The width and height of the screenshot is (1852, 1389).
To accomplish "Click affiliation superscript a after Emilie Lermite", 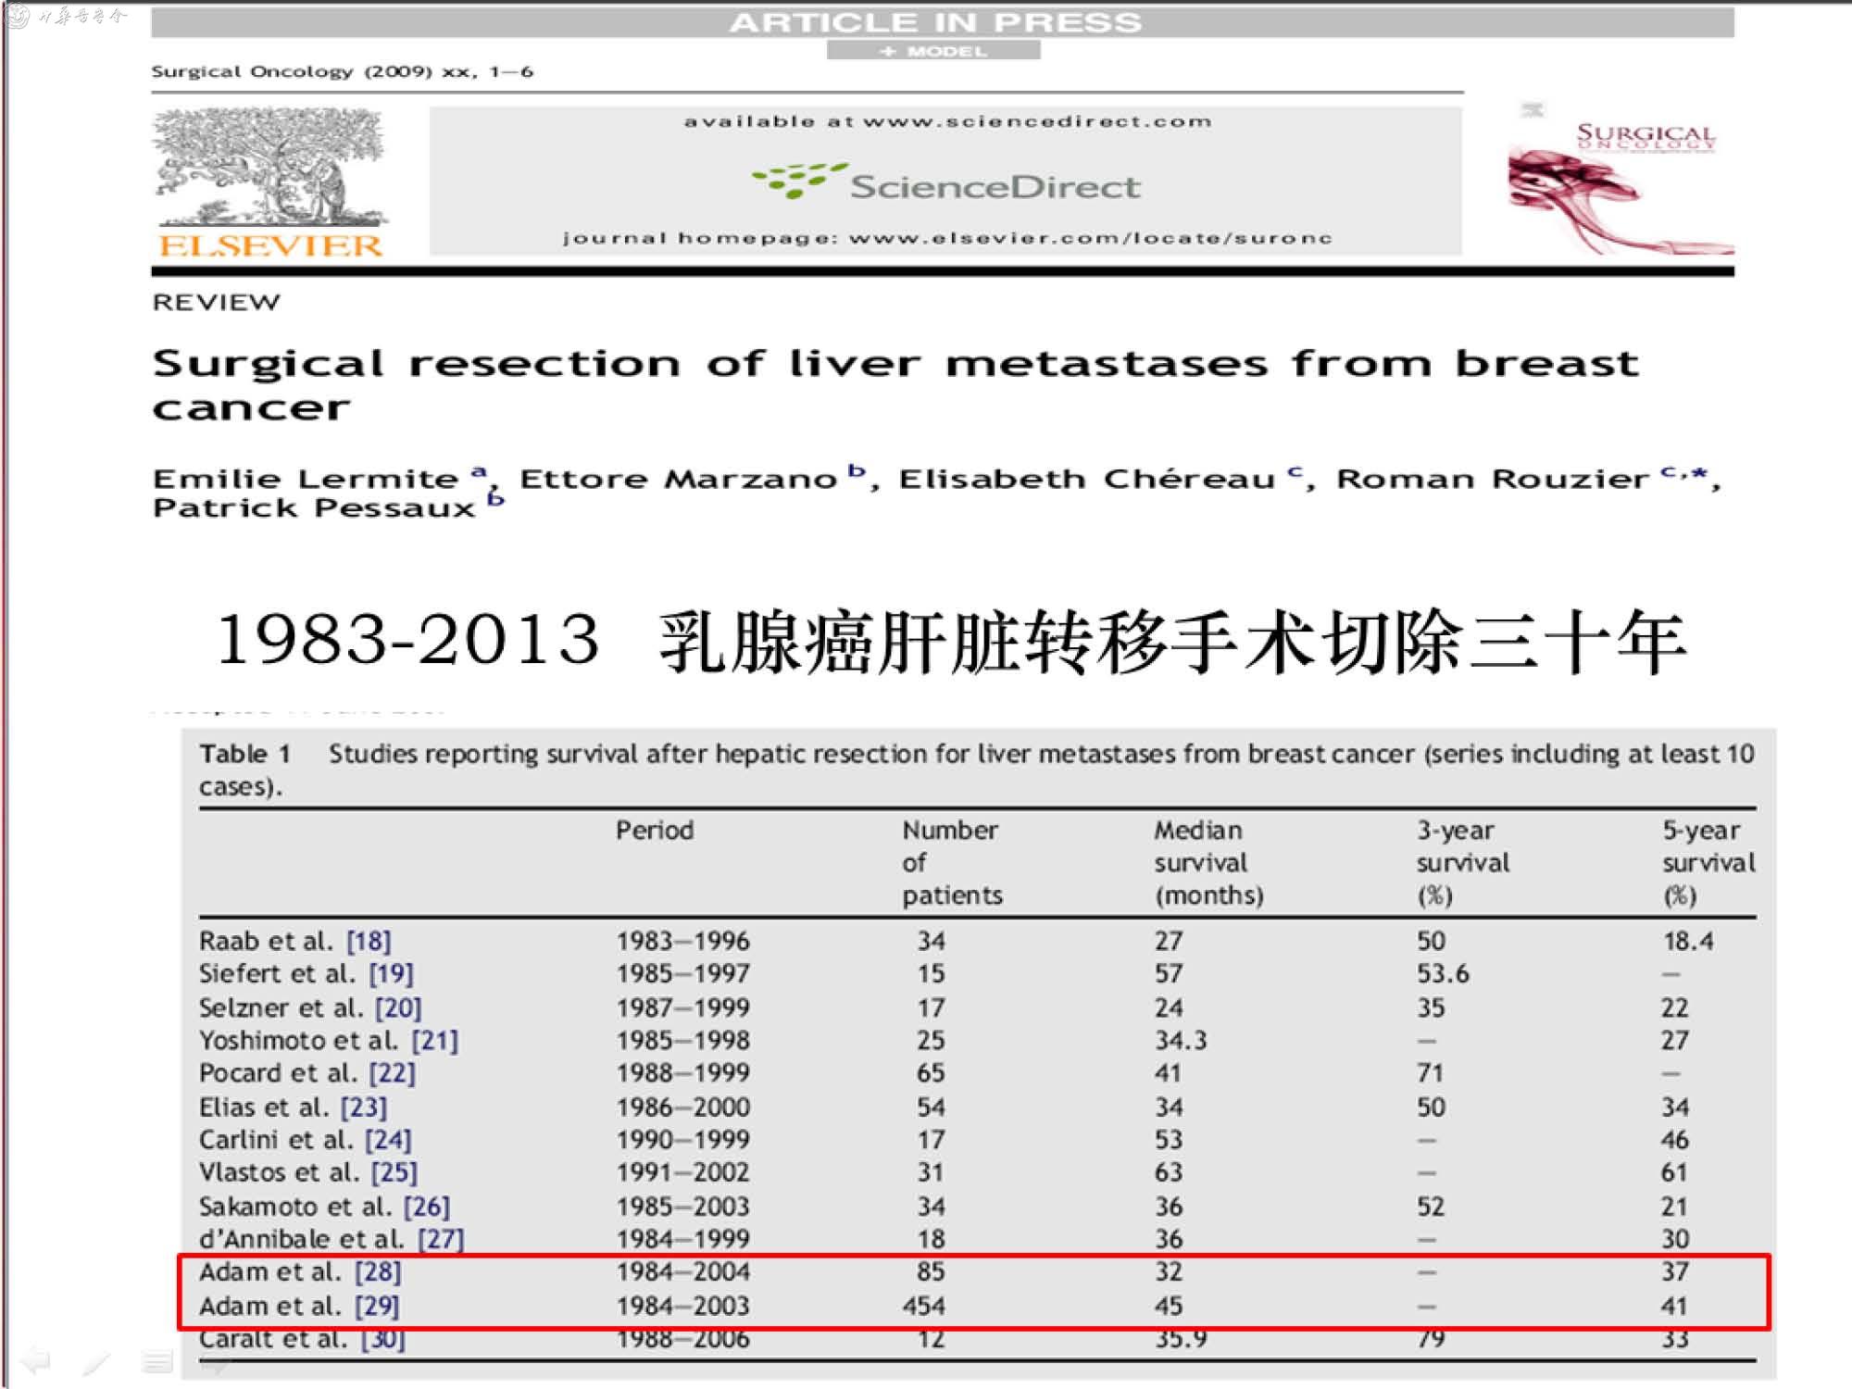I will click(x=478, y=471).
